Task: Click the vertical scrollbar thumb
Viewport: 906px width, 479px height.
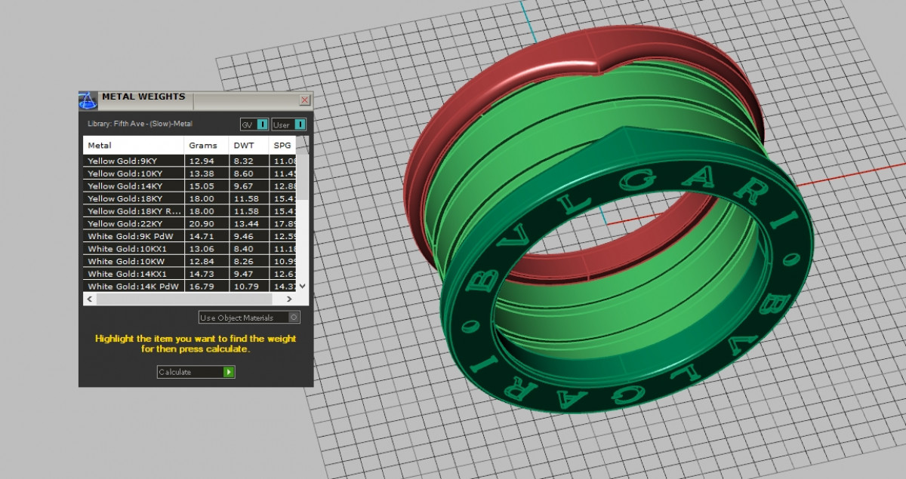Action: pyautogui.click(x=303, y=177)
